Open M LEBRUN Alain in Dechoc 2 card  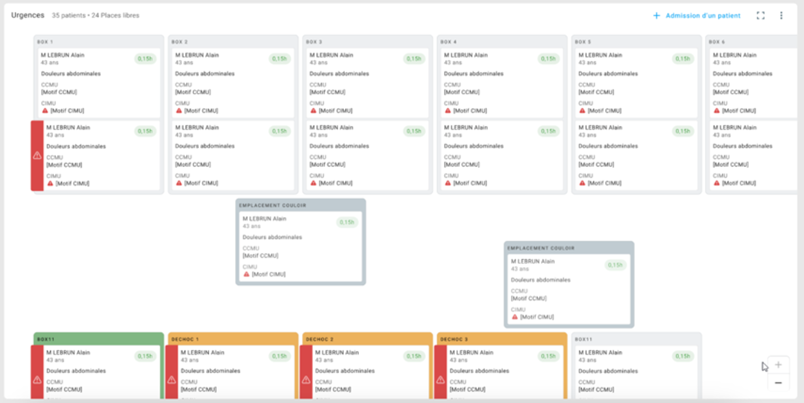[337, 352]
